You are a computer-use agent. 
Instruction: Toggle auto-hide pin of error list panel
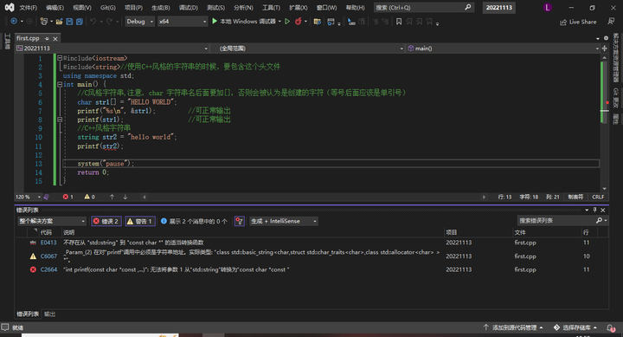tap(594, 210)
